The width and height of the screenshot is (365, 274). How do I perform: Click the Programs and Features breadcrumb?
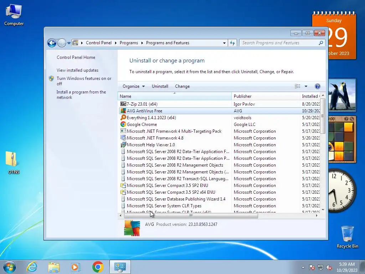pos(168,43)
